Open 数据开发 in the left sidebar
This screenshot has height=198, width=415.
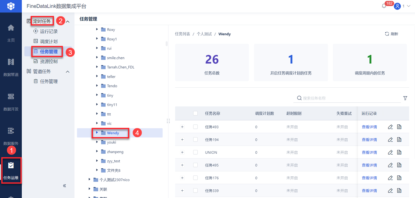pyautogui.click(x=11, y=101)
